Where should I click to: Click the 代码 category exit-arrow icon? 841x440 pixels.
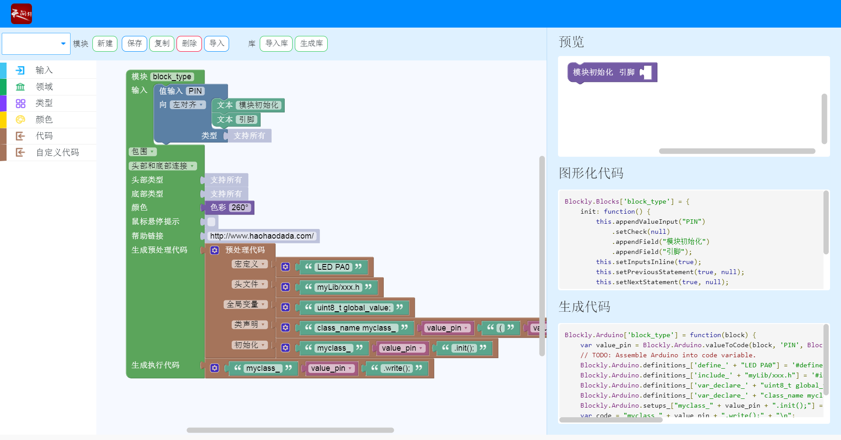20,136
